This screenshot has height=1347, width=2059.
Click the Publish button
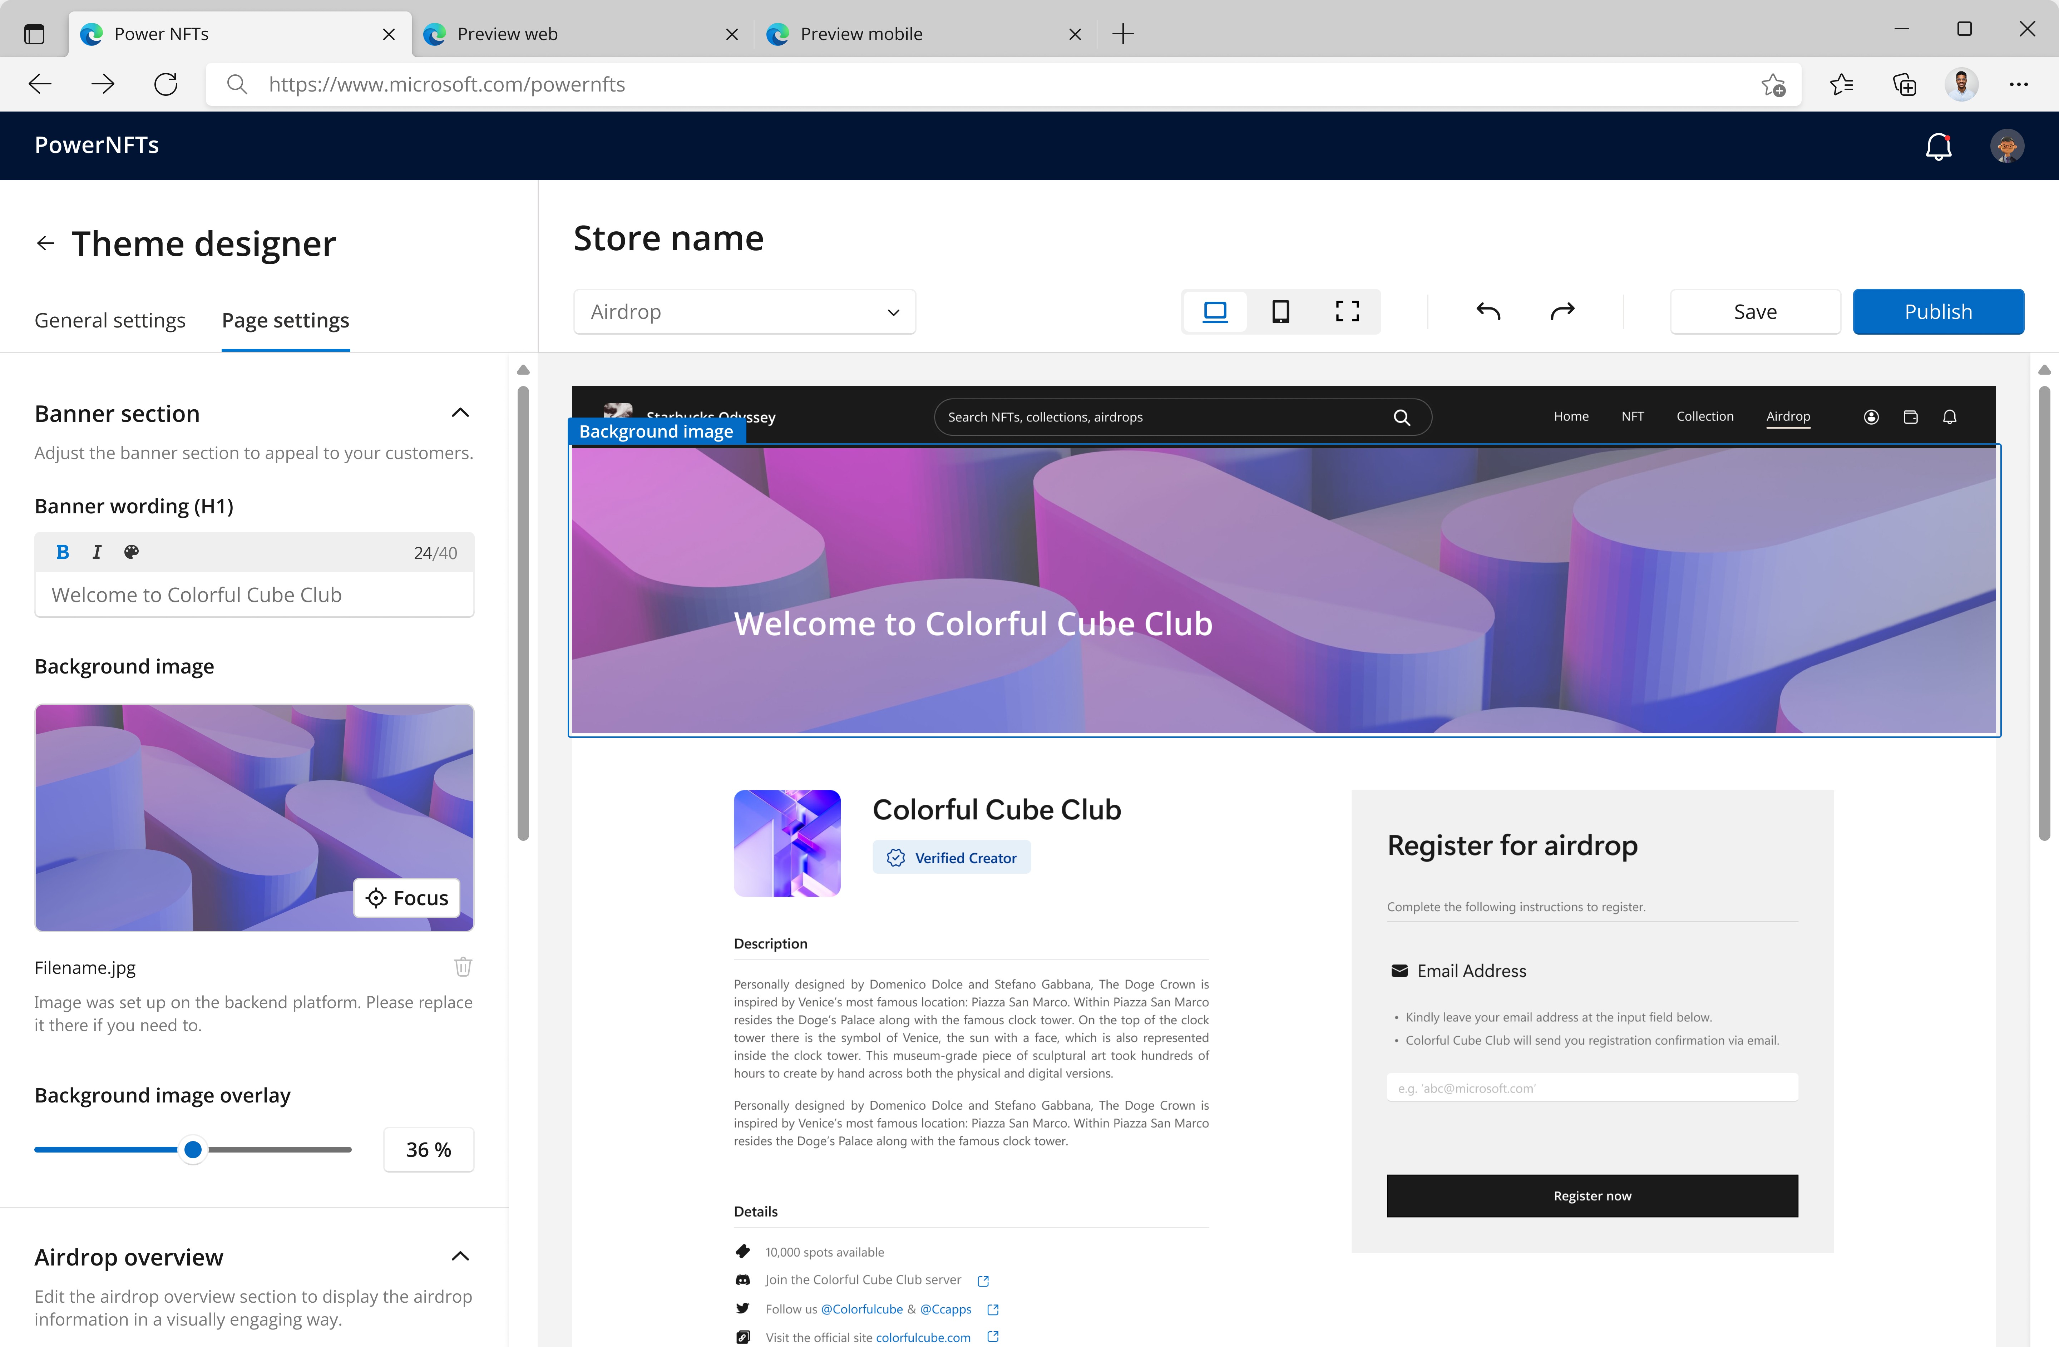[x=1938, y=311]
